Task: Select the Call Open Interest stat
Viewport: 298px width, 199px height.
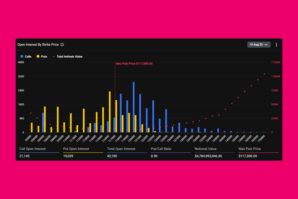Action: [x=32, y=149]
